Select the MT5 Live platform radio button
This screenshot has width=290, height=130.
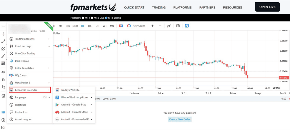point(92,18)
